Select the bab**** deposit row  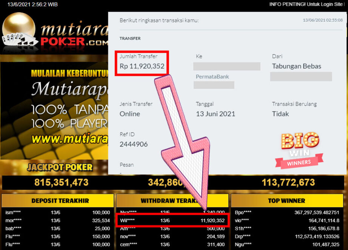tap(58, 228)
